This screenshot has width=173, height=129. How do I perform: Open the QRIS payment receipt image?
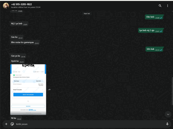pos(28,90)
